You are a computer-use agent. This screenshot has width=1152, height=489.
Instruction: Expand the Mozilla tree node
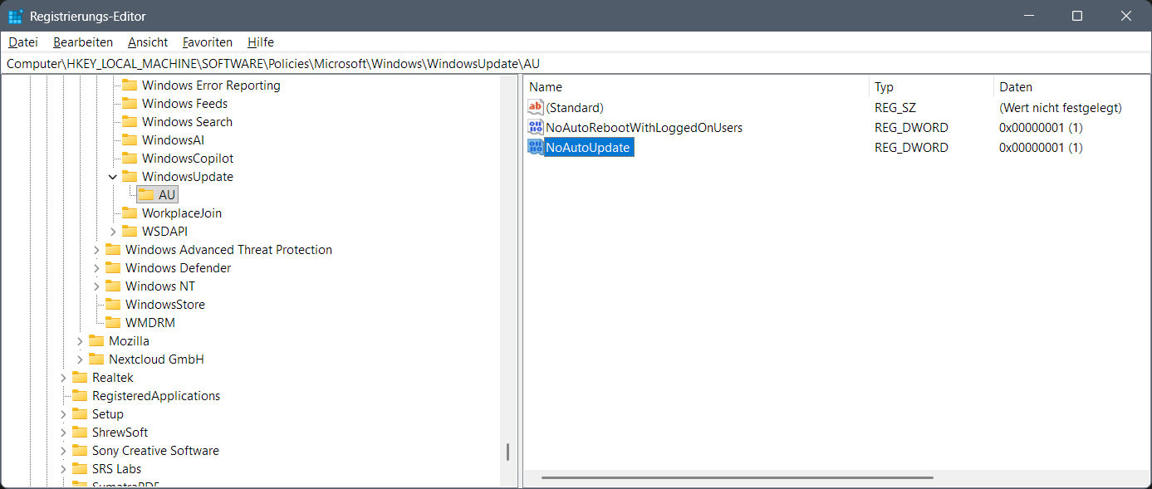pyautogui.click(x=80, y=340)
